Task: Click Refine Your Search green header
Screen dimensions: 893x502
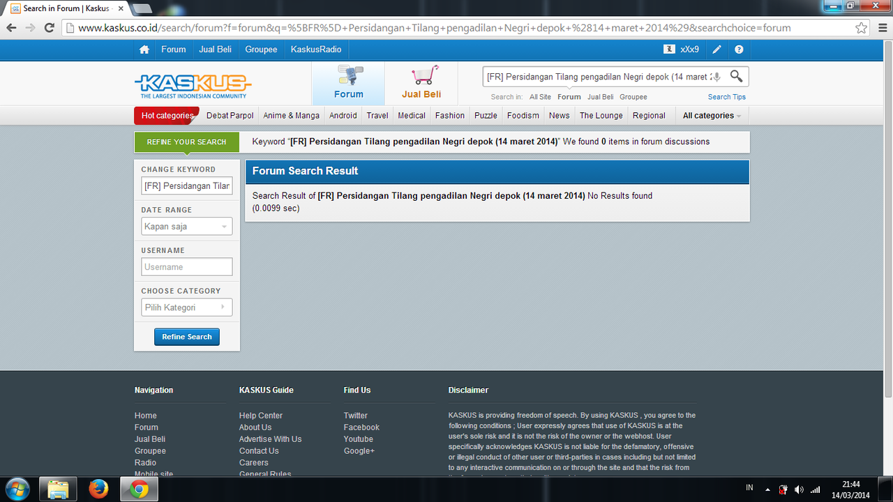Action: pos(186,142)
